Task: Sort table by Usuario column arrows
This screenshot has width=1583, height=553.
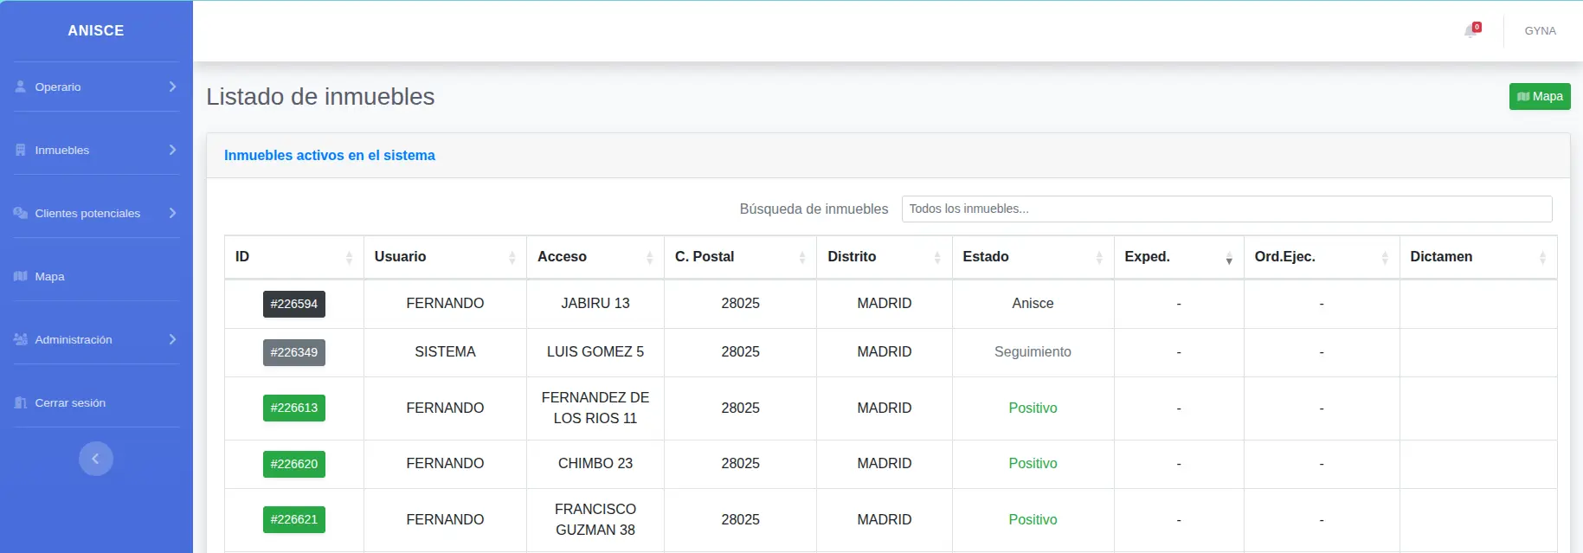Action: click(512, 257)
